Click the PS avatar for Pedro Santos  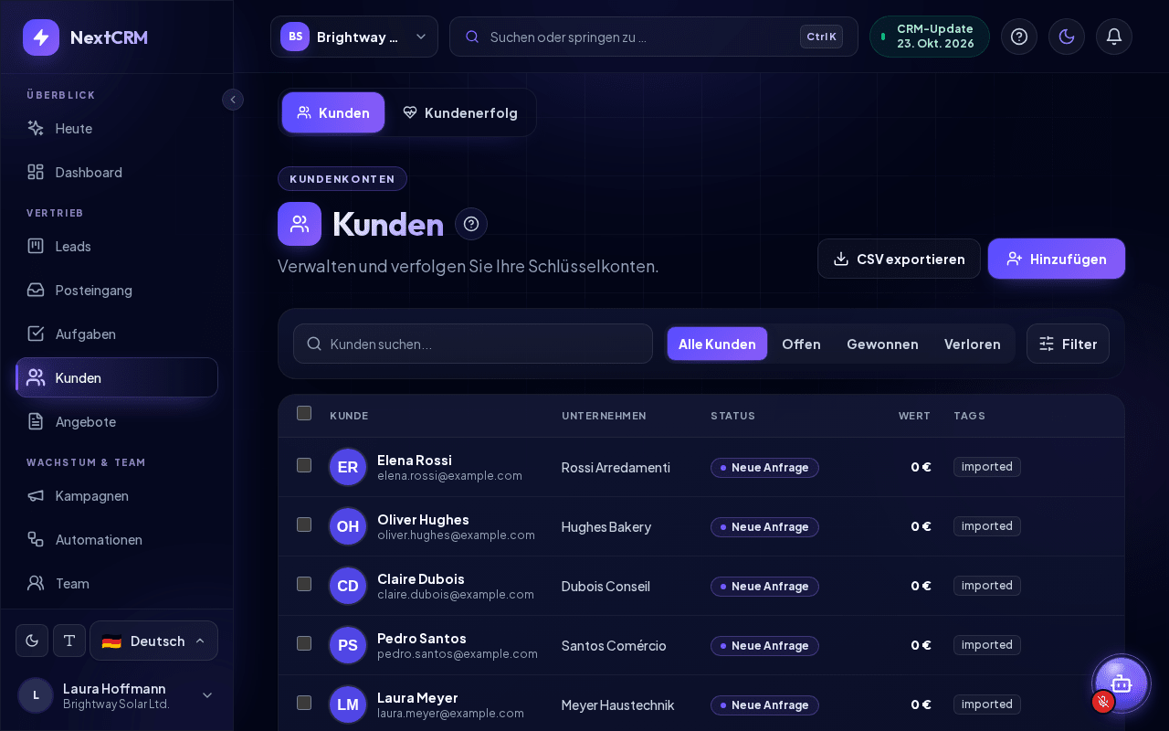point(348,645)
